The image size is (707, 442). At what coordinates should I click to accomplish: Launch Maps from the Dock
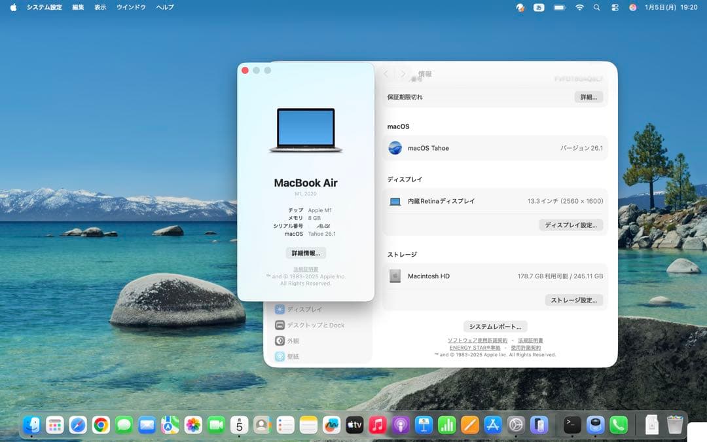170,425
